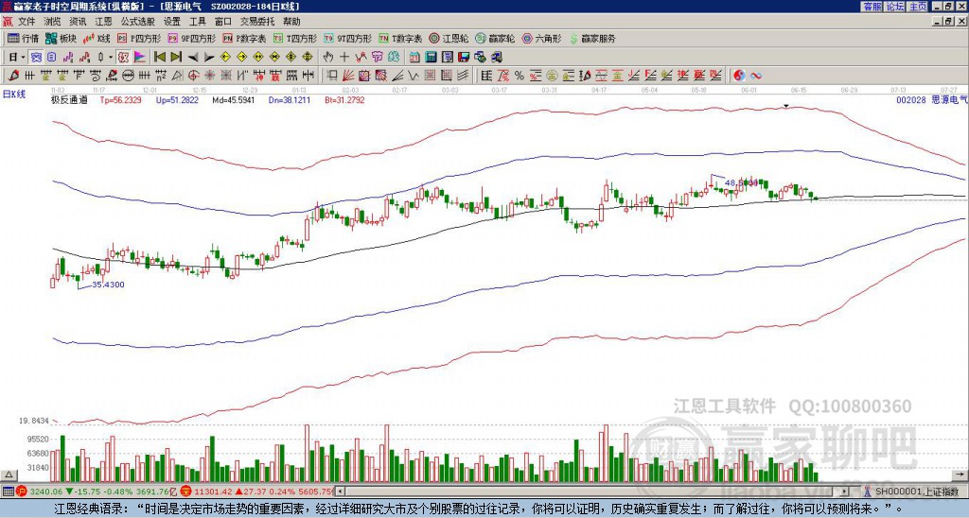Click the Tp=56.2329 value
The width and height of the screenshot is (969, 518).
pyautogui.click(x=120, y=99)
